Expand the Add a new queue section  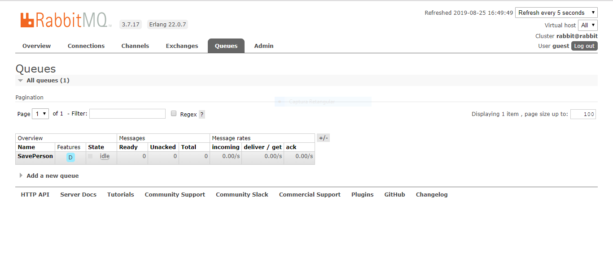pyautogui.click(x=49, y=176)
